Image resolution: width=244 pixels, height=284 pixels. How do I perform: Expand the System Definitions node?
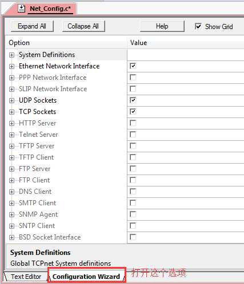coord(11,55)
